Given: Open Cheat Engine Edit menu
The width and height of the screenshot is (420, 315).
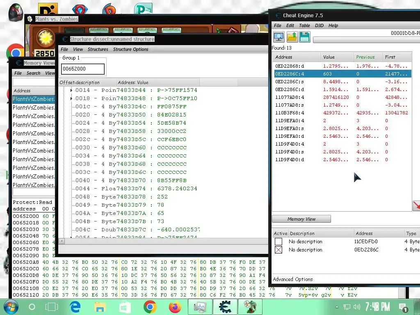Looking at the screenshot, I should (290, 25).
